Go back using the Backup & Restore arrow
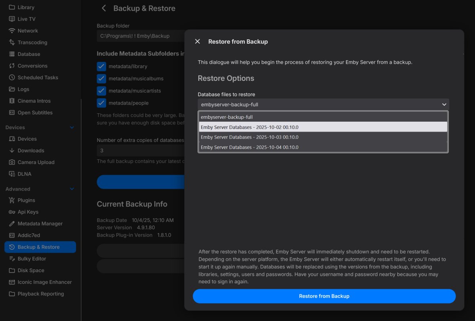The width and height of the screenshot is (475, 321). tap(104, 8)
